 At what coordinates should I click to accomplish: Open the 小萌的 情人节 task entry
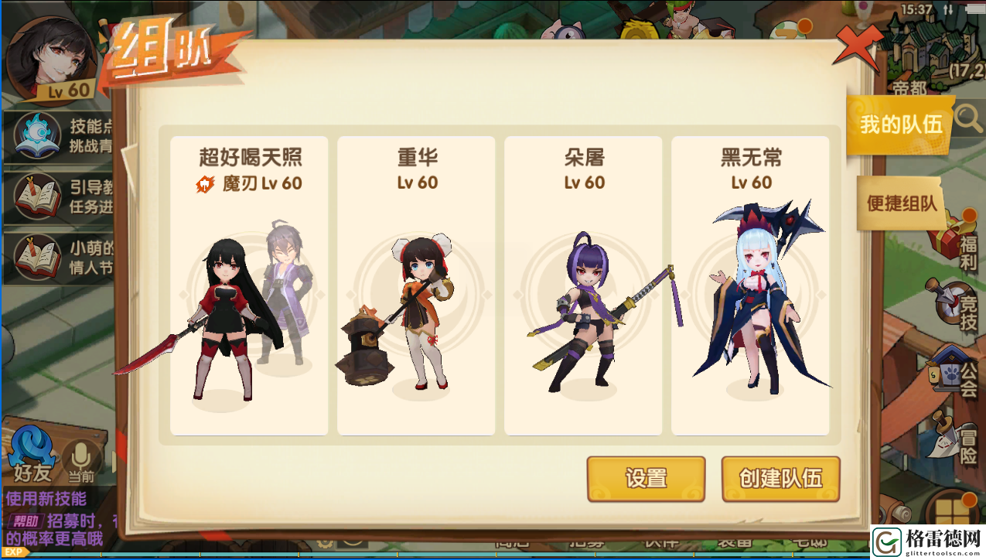tap(60, 258)
